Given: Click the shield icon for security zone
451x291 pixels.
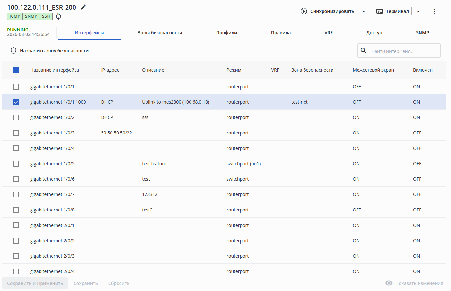Looking at the screenshot, I should coord(13,51).
